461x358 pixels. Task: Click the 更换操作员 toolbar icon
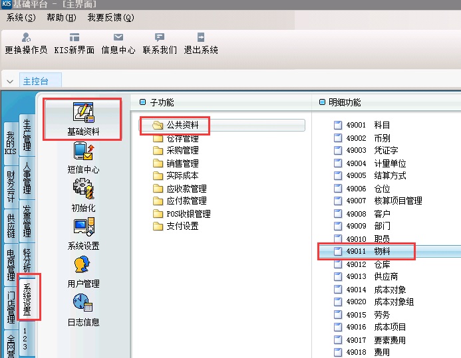pos(26,38)
